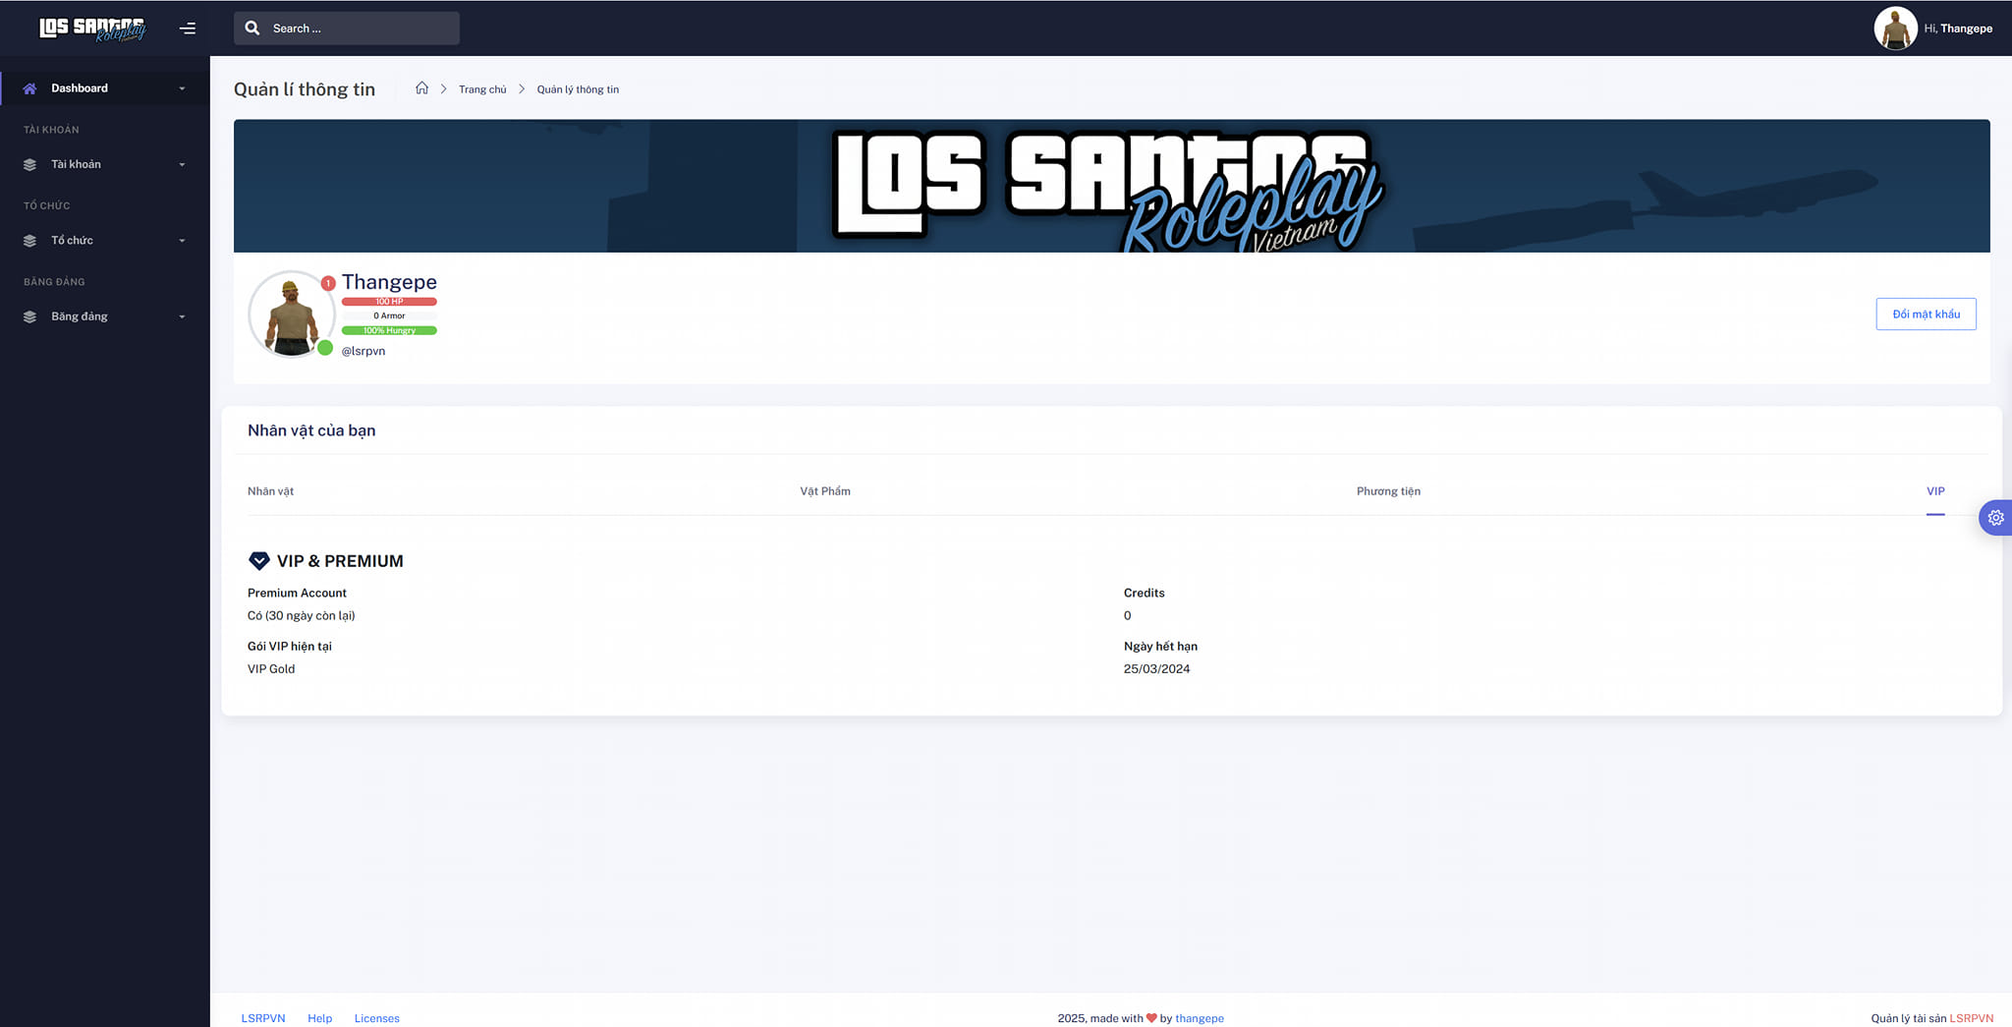Image resolution: width=2012 pixels, height=1027 pixels.
Task: Open the Licenses footer link
Action: (x=376, y=1018)
